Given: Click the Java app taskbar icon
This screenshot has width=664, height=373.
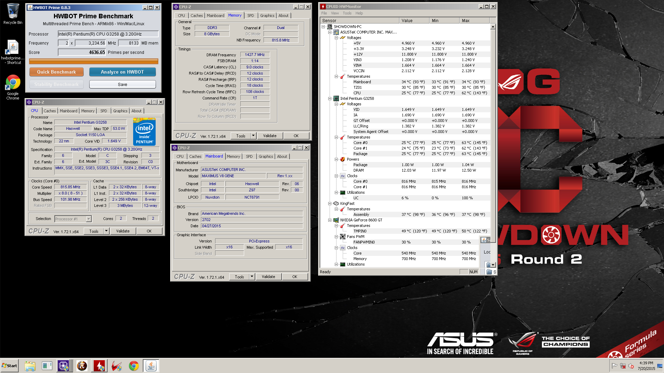Looking at the screenshot, I should point(151,366).
